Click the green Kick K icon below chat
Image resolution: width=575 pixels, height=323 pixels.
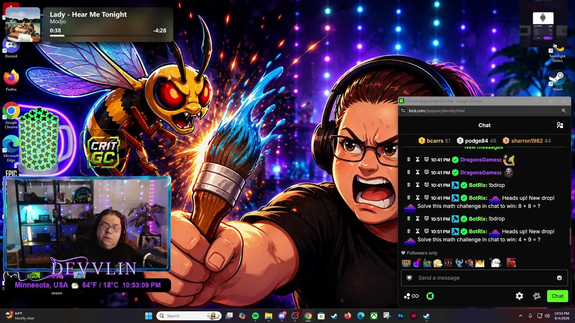pyautogui.click(x=430, y=296)
